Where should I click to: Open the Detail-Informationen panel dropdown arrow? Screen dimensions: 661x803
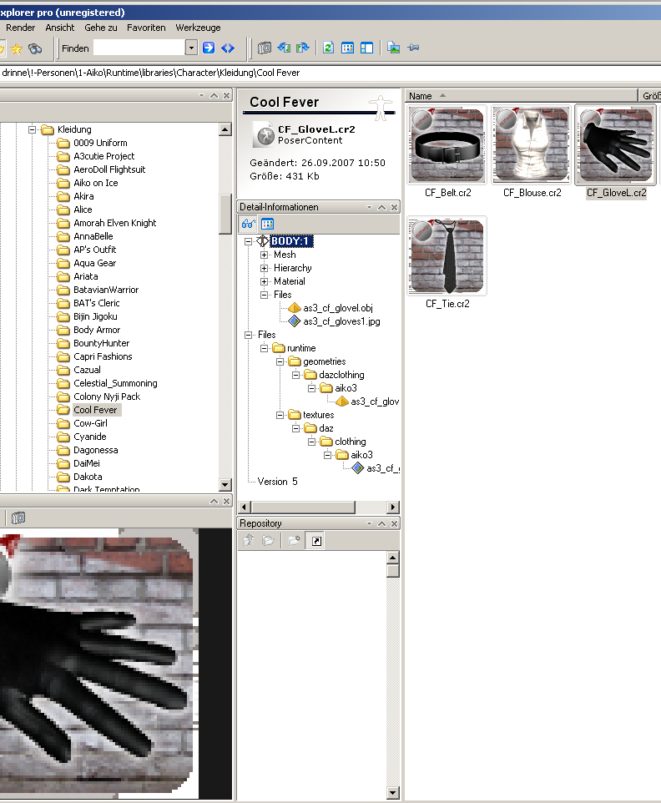click(x=369, y=207)
